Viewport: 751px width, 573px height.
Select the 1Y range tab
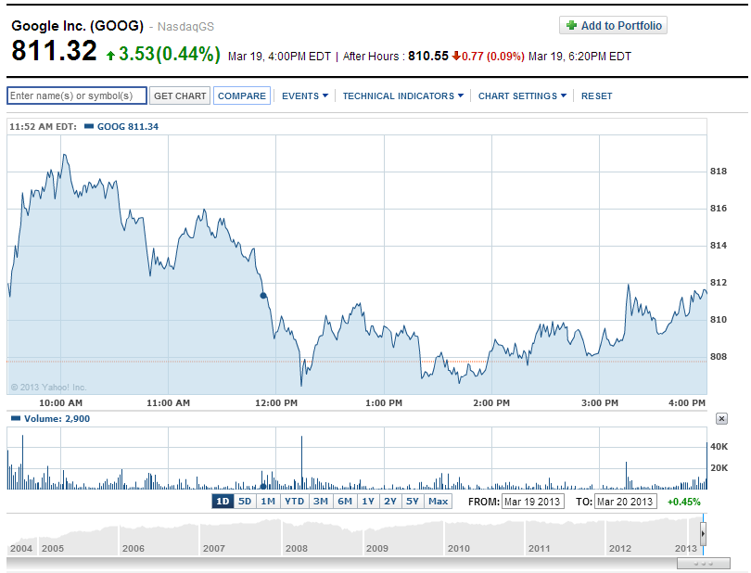tap(368, 501)
